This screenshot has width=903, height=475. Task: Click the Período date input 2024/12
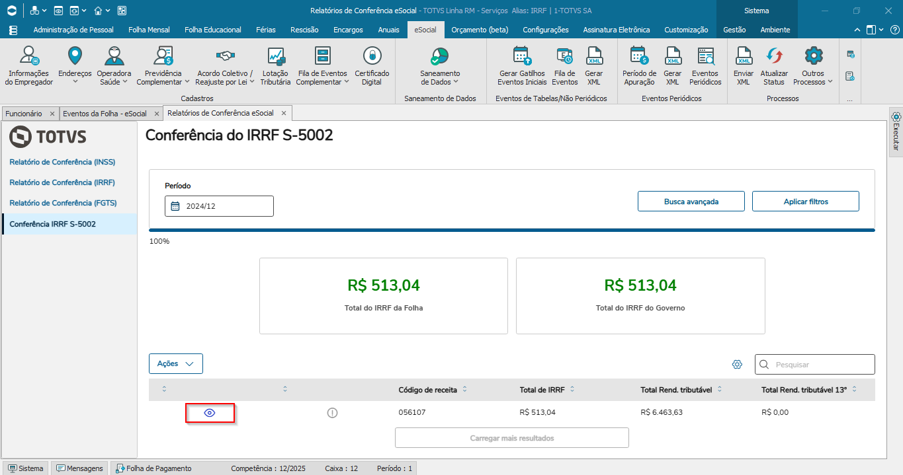coord(219,206)
